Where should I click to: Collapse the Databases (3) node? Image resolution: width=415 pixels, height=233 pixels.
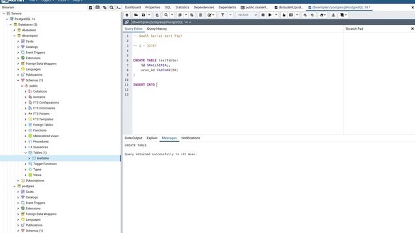[11, 25]
